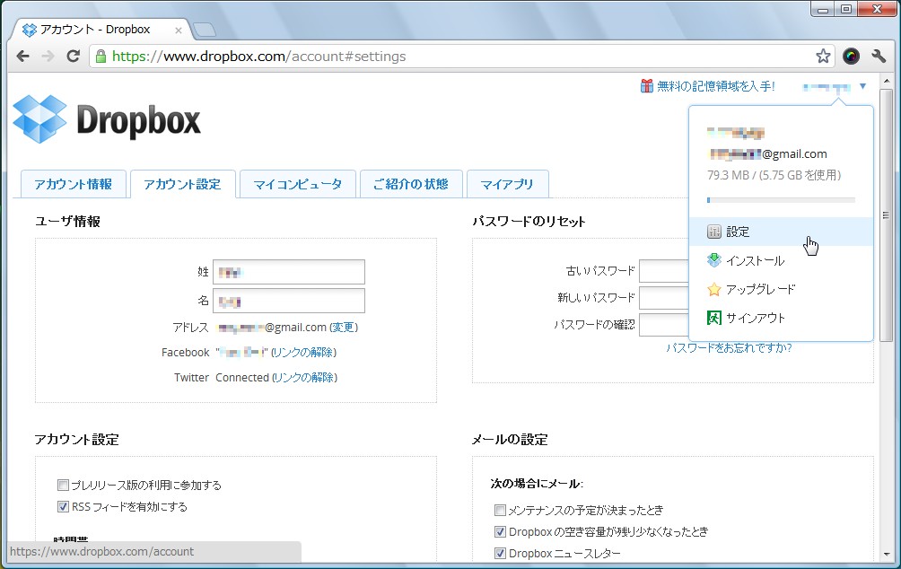Click the Dropbox favicon on the tab
This screenshot has width=901, height=569.
[30, 30]
